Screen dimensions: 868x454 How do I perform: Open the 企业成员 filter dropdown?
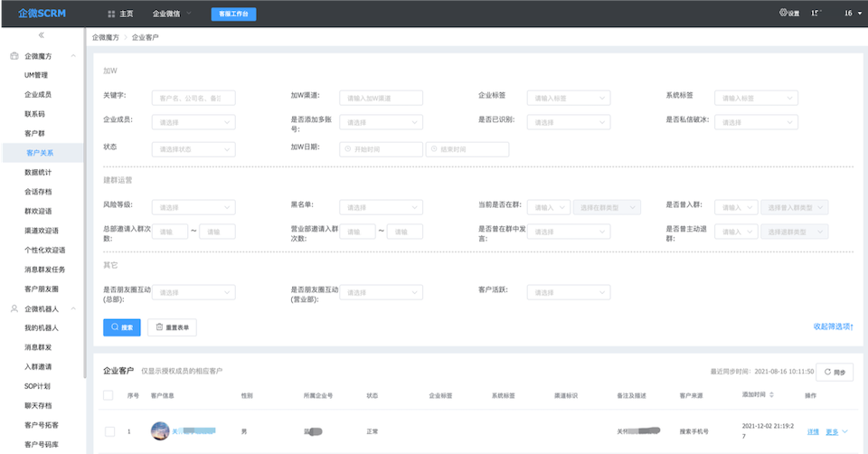(x=193, y=122)
